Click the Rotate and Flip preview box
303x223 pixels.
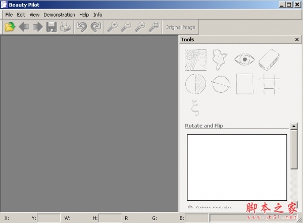[x=237, y=168]
